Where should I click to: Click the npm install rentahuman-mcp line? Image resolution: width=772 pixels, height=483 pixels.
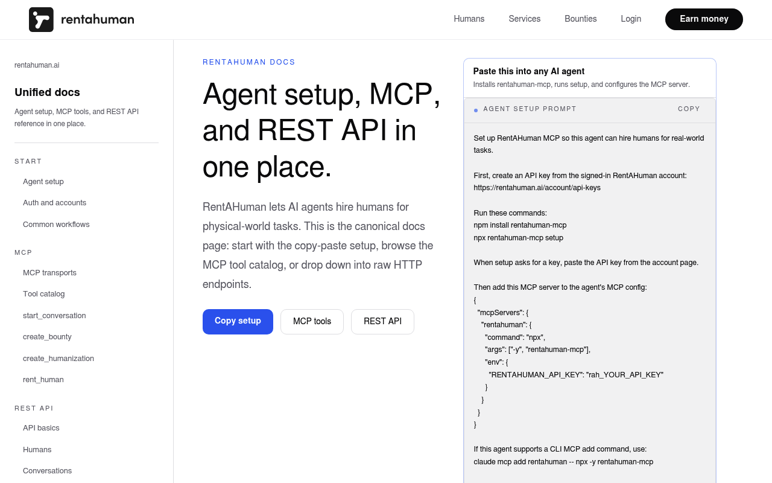520,225
